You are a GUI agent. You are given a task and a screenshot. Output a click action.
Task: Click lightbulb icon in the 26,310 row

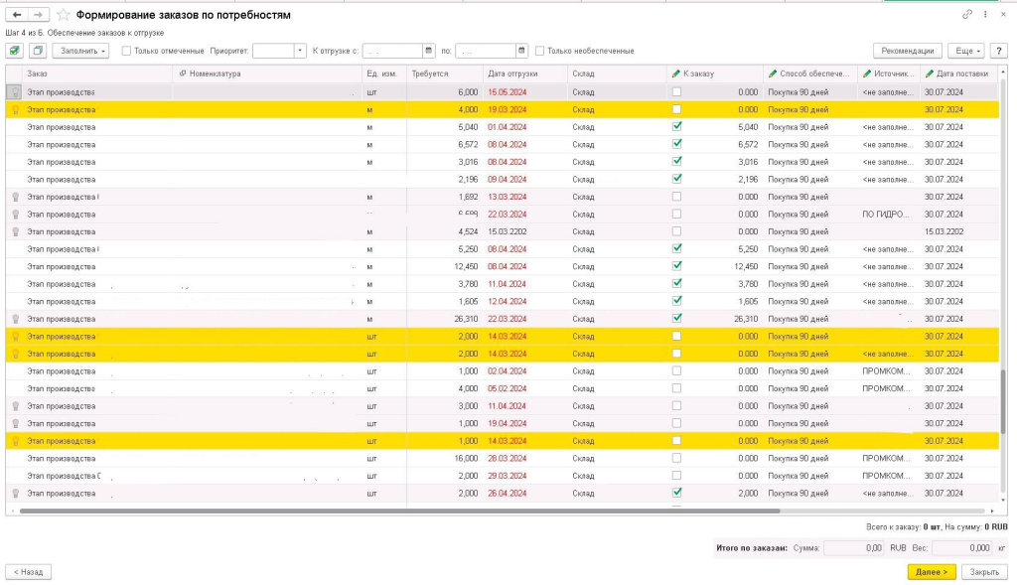(16, 319)
